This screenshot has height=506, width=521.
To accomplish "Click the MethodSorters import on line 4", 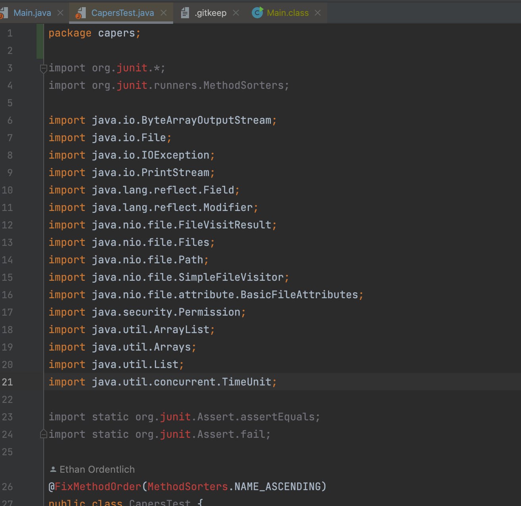I will tap(243, 86).
